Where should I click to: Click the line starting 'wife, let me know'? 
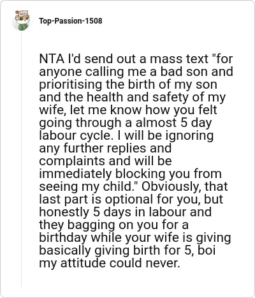pyautogui.click(x=128, y=110)
